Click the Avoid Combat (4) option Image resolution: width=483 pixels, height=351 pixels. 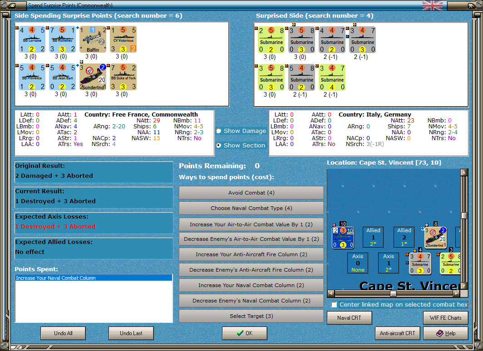pos(251,193)
